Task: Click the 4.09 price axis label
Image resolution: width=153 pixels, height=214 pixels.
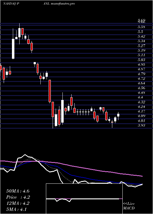Action: [x=141, y=116]
